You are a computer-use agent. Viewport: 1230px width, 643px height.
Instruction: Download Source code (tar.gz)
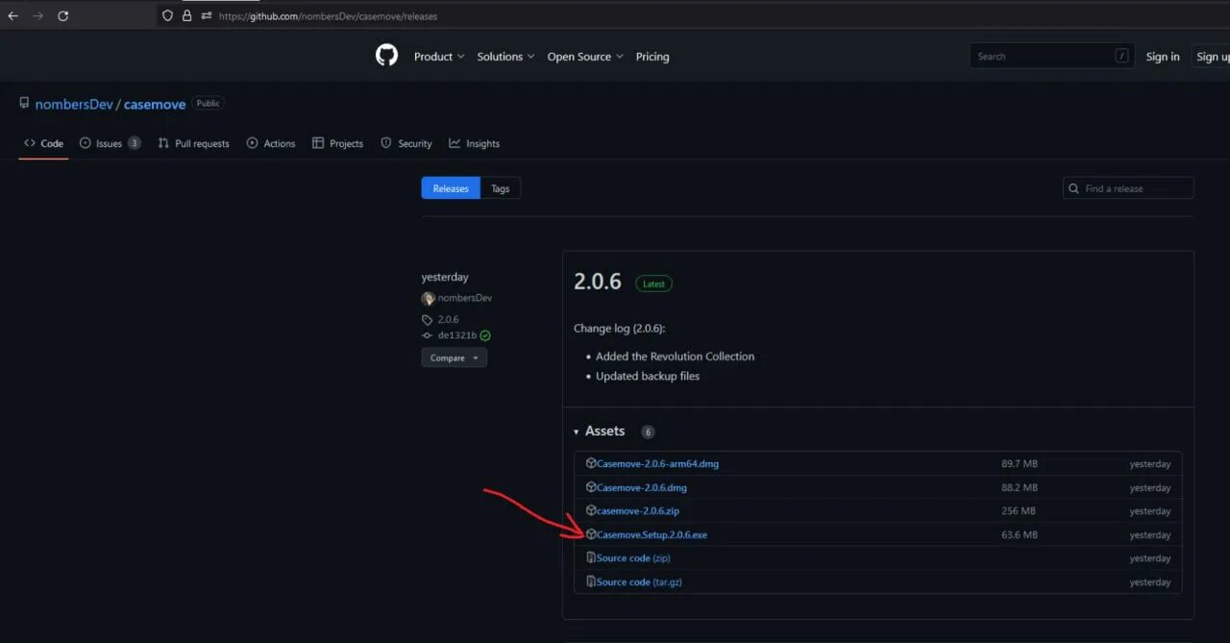point(639,581)
